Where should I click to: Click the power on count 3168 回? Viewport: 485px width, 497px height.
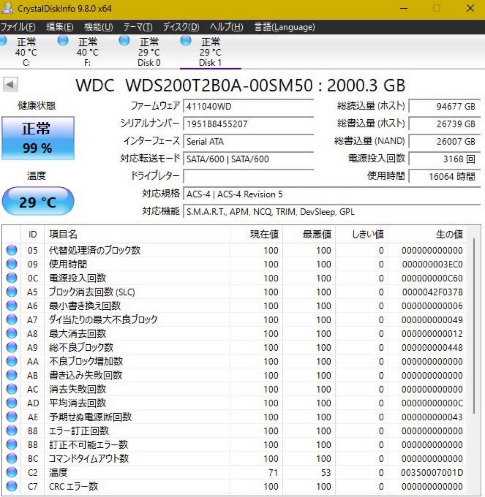click(x=444, y=159)
